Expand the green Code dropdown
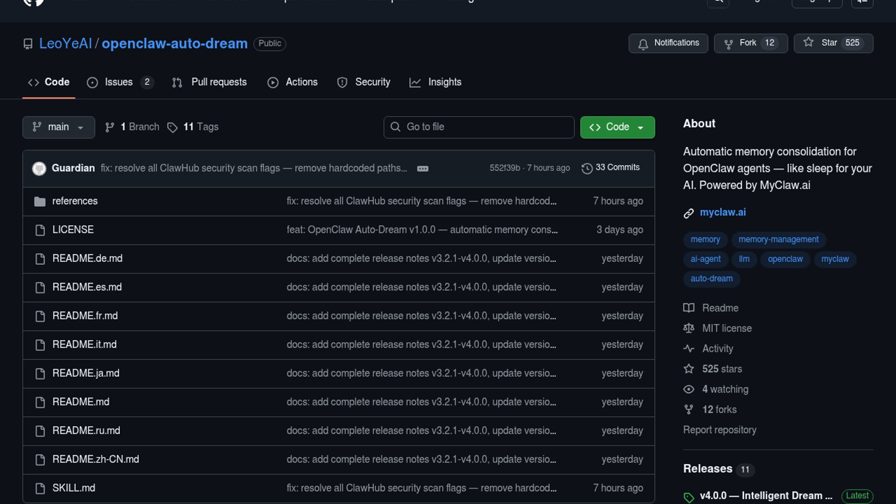Image resolution: width=896 pixels, height=504 pixels. pos(617,127)
